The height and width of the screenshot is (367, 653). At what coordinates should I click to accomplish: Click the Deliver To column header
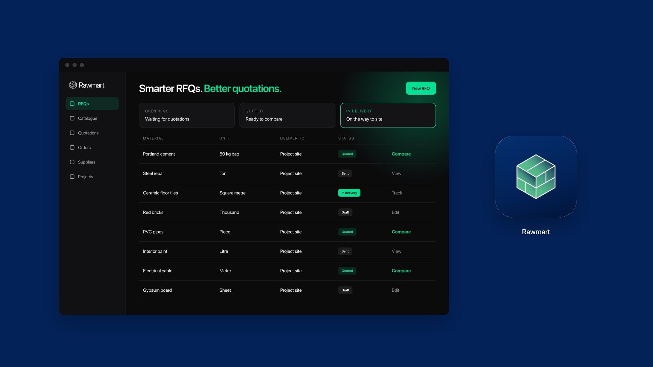point(292,138)
